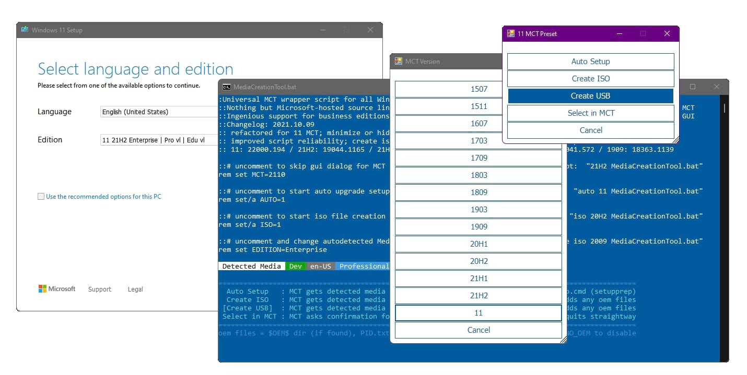Click the 'Select language and edition' heading
Image resolution: width=747 pixels, height=375 pixels.
[135, 69]
